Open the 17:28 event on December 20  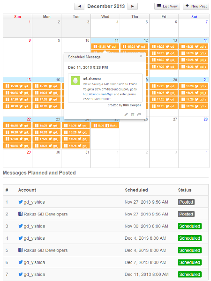(x=164, y=99)
